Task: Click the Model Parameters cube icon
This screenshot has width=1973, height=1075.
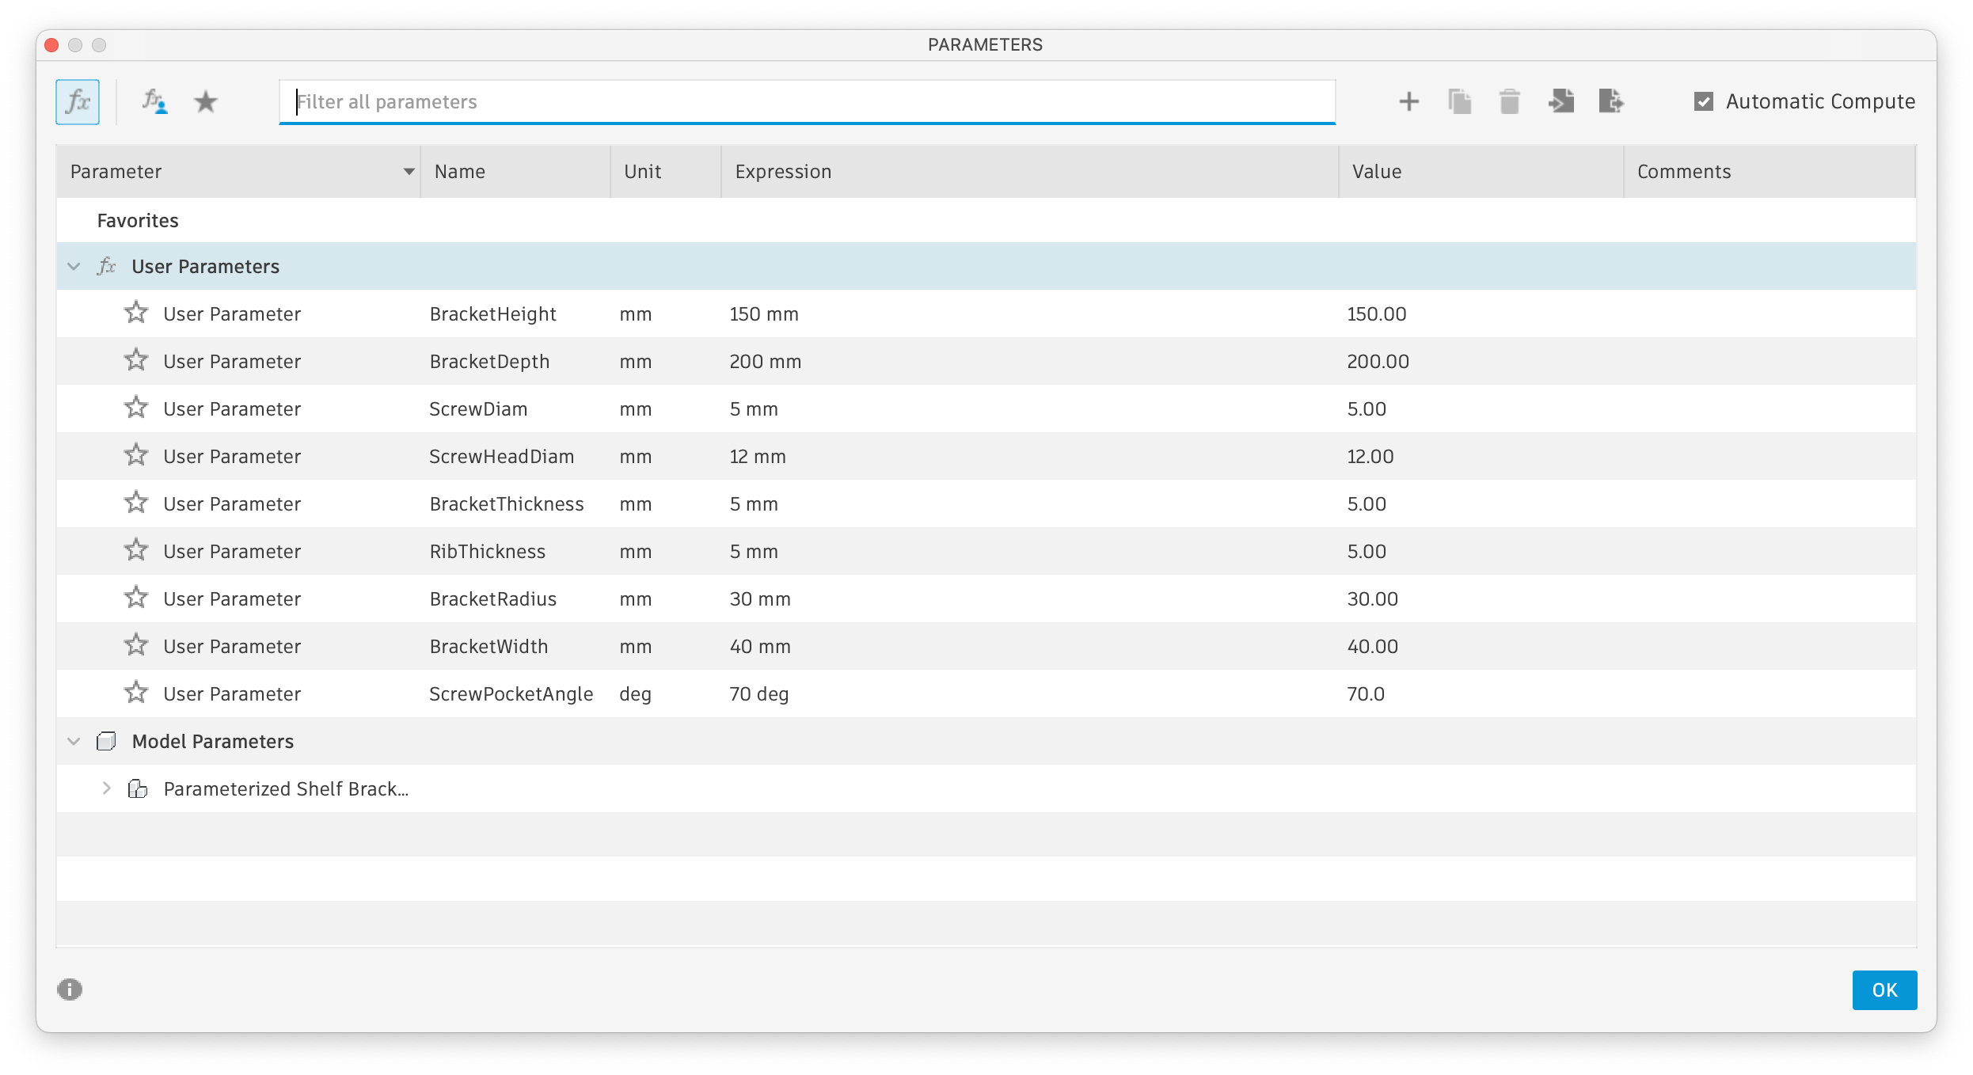Action: (x=106, y=741)
